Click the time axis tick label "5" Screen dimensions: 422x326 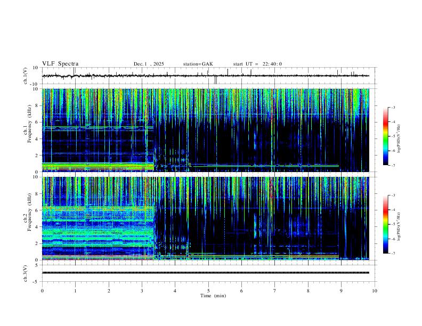[x=208, y=291]
